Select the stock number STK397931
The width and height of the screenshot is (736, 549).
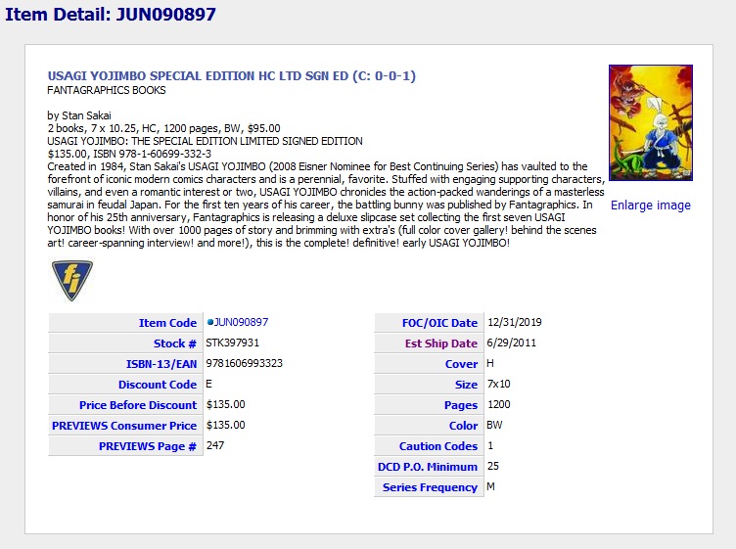coord(232,343)
